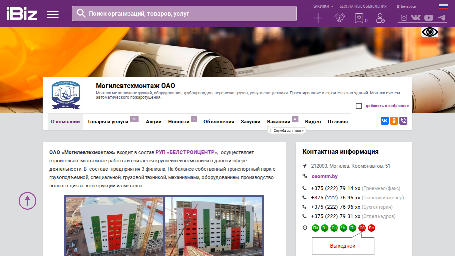455x256 pixels.
Task: Follow the РУП «БЕЛСТРОЙЦЕНТР» link
Action: pyautogui.click(x=186, y=152)
